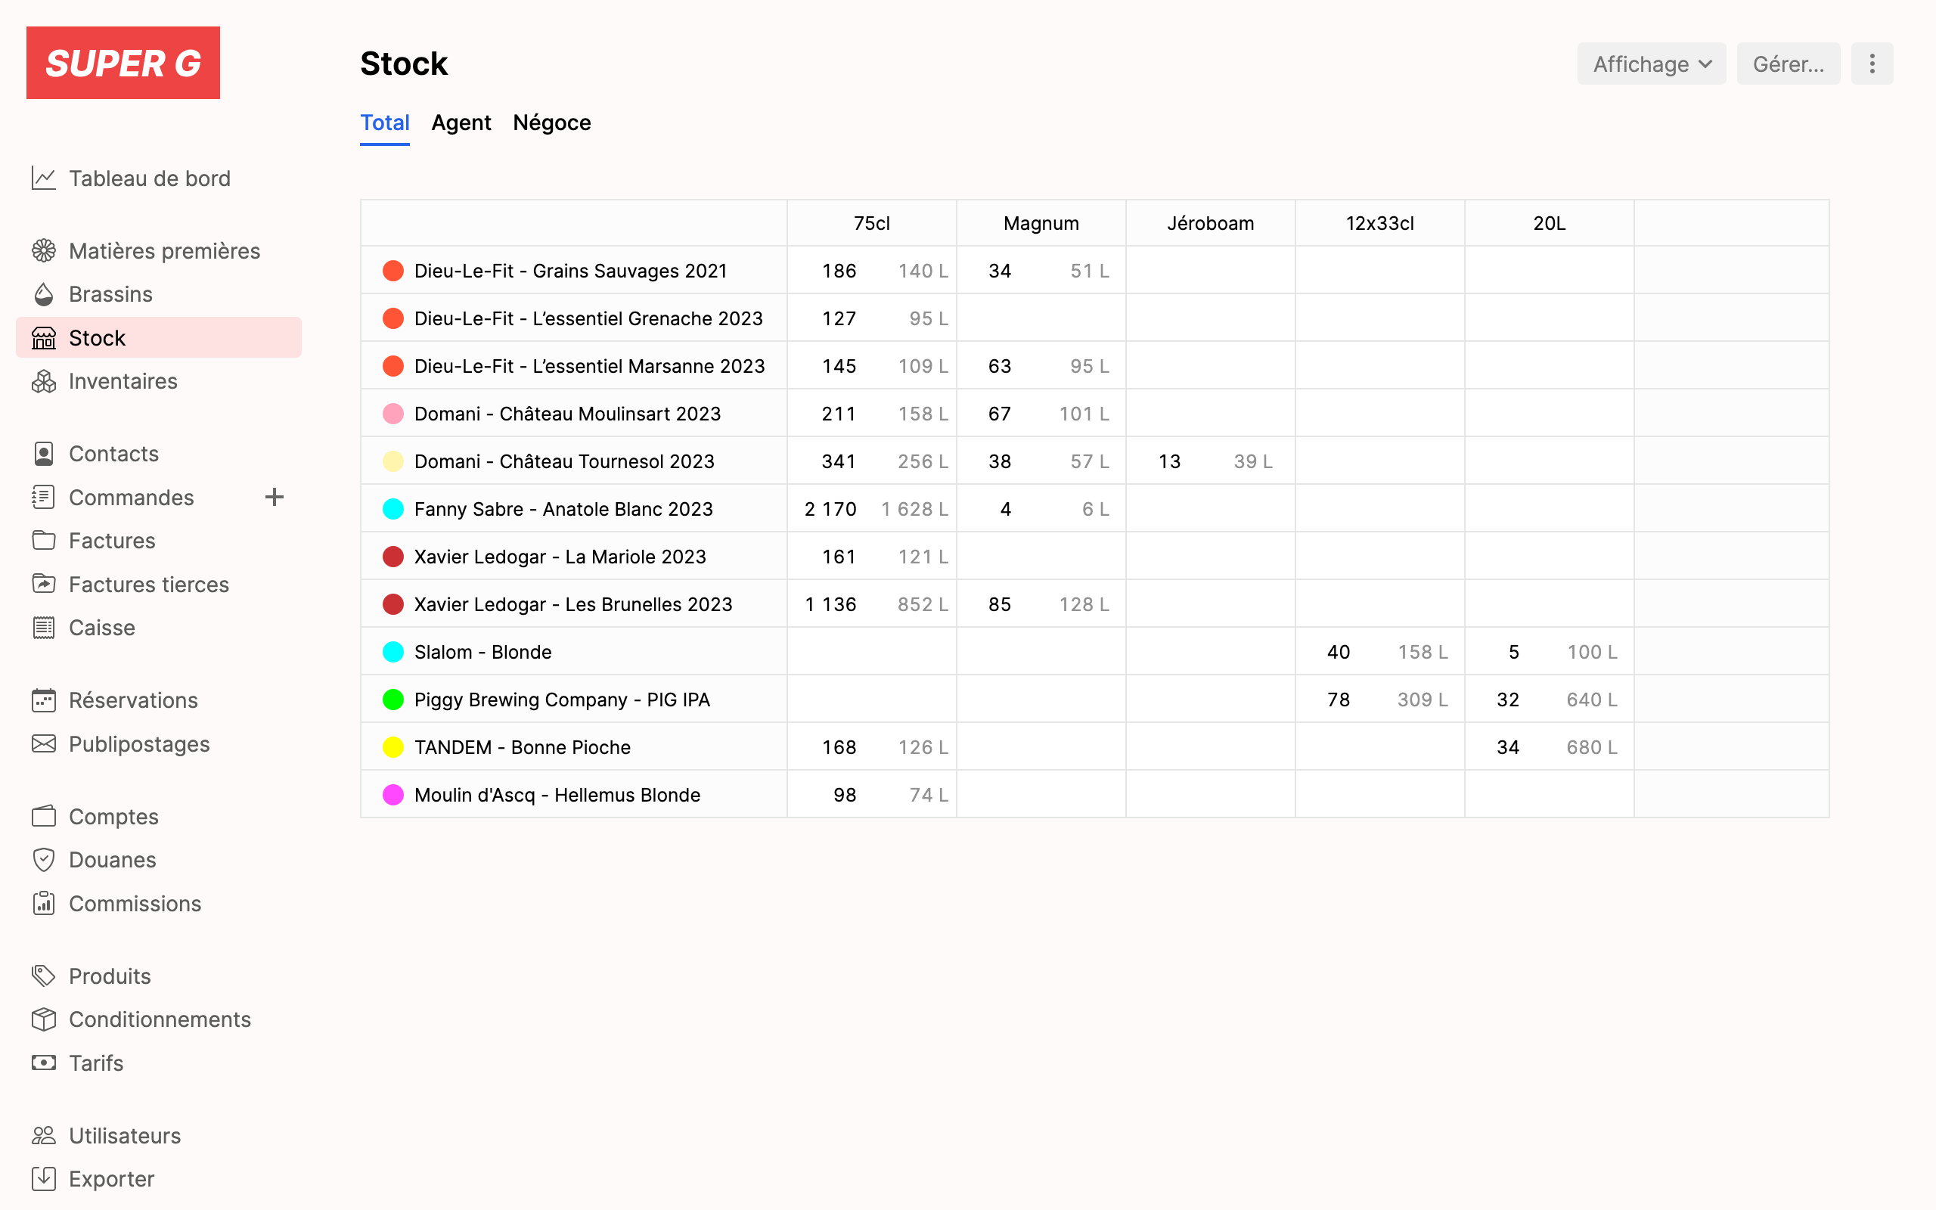Click the Comptes wallet icon
Image resolution: width=1936 pixels, height=1210 pixels.
[44, 816]
